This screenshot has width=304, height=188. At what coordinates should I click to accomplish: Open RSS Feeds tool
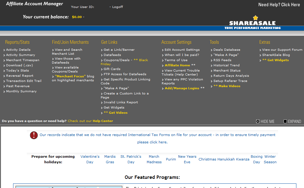[222, 60]
